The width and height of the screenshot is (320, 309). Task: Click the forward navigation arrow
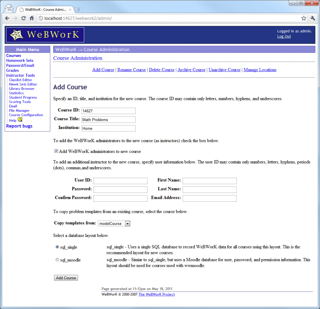pos(15,18)
